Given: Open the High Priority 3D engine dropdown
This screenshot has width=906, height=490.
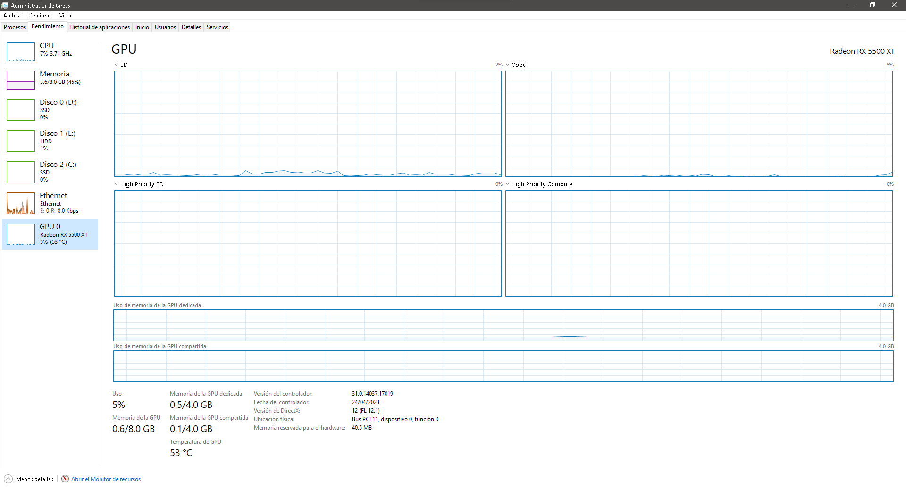Looking at the screenshot, I should pyautogui.click(x=116, y=184).
